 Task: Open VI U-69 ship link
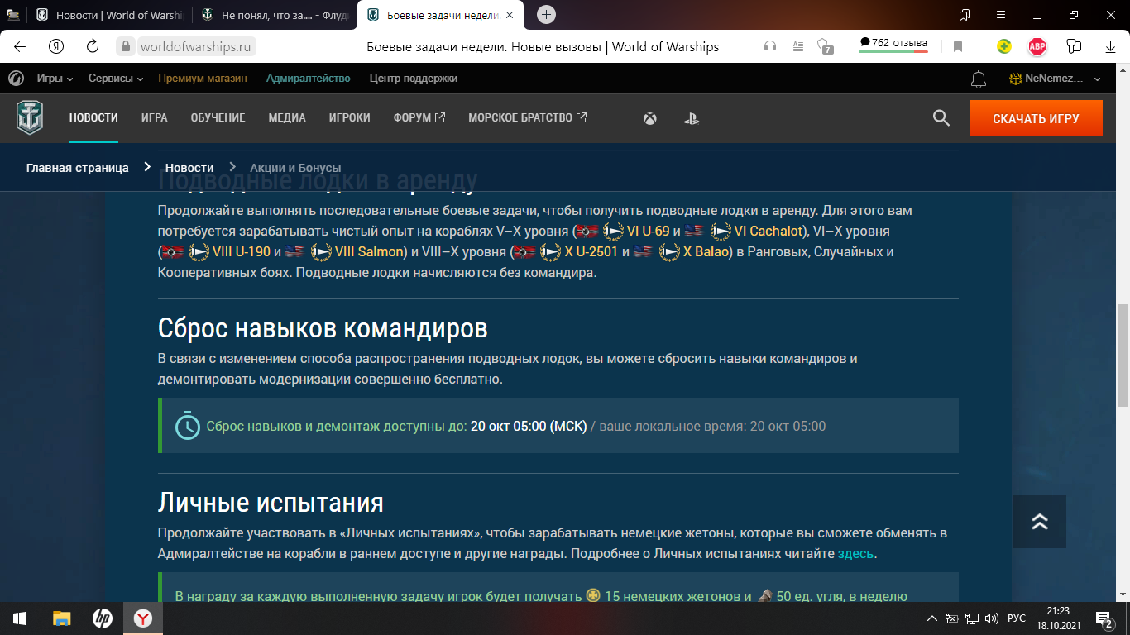coord(649,232)
